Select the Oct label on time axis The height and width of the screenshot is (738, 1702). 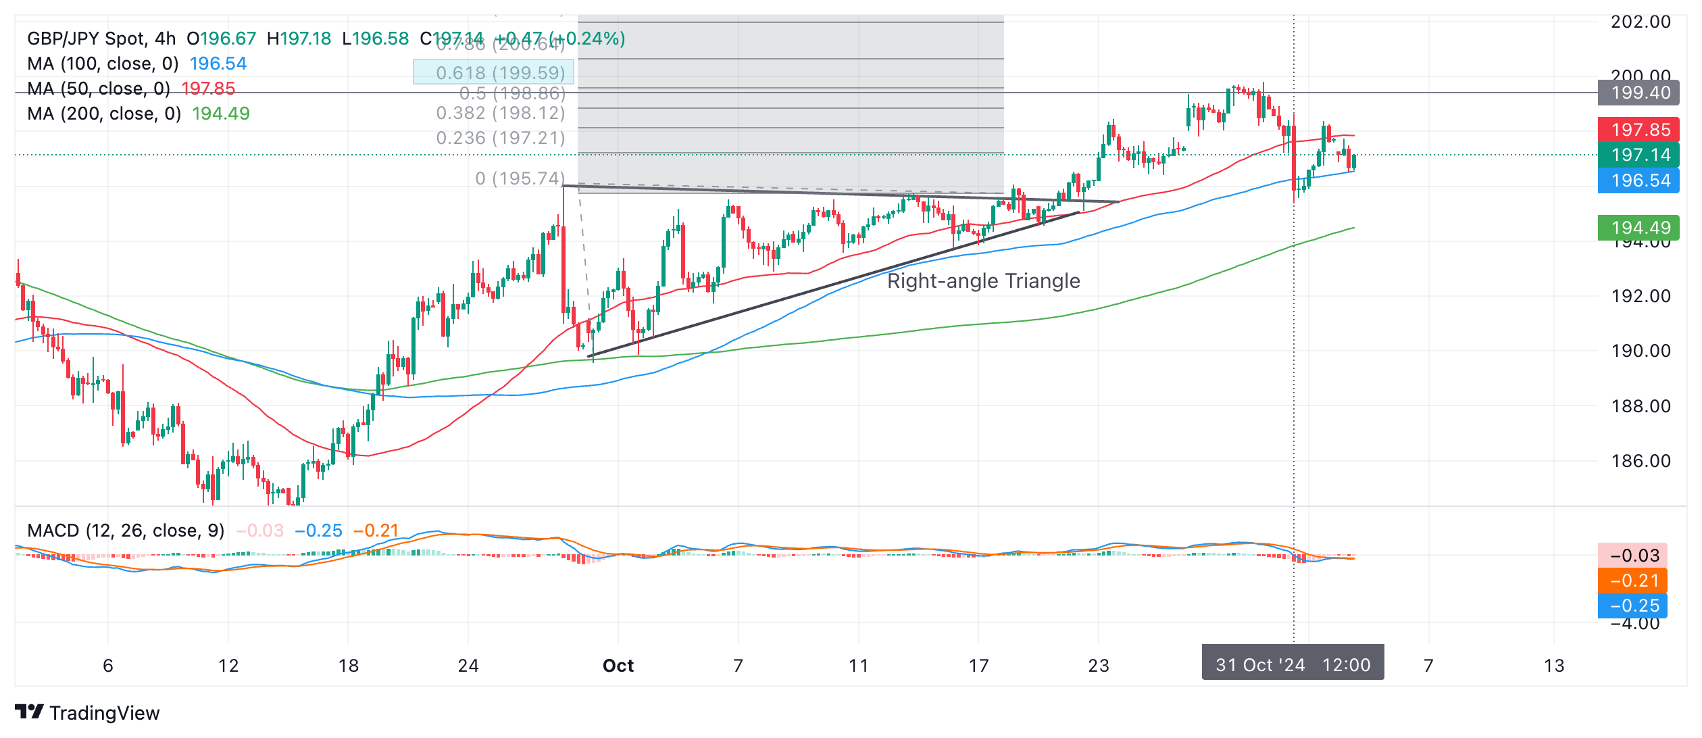tap(618, 666)
